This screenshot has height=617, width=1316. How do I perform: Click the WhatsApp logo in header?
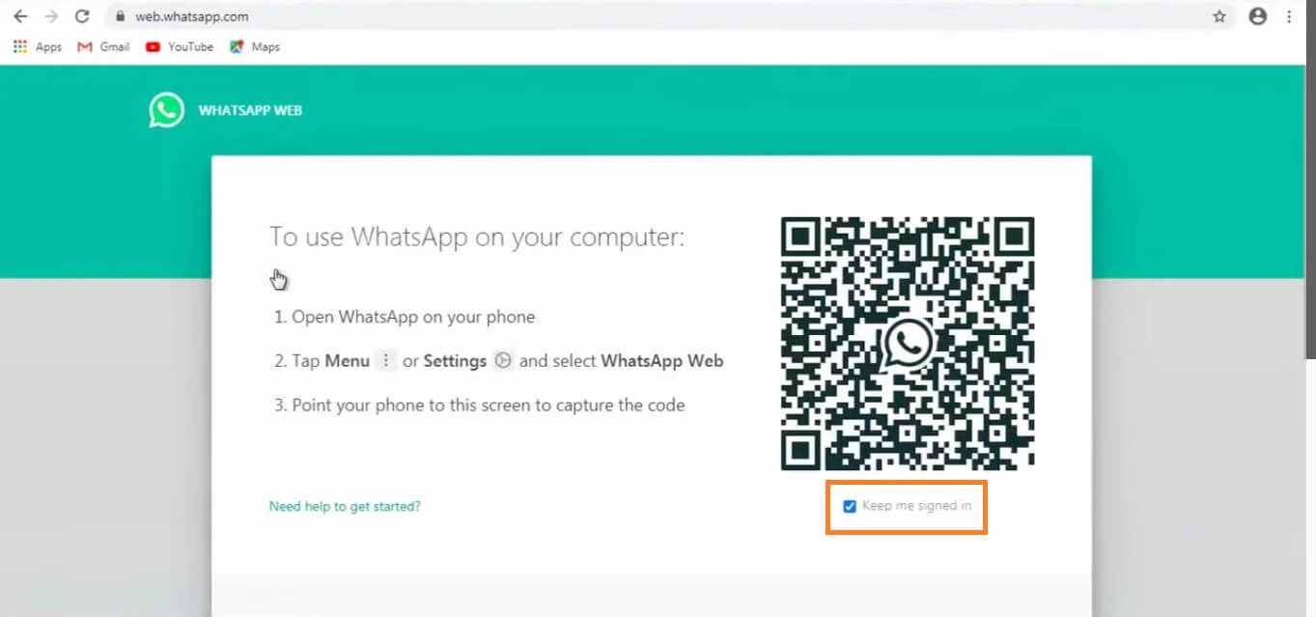166,110
